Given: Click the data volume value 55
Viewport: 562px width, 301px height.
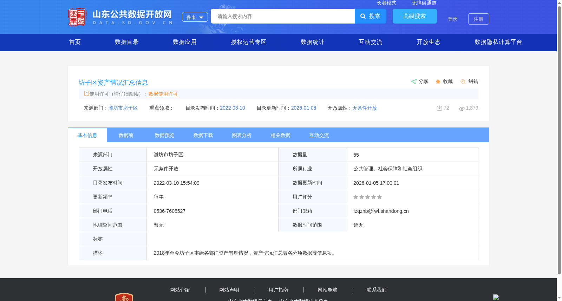Looking at the screenshot, I should [x=356, y=155].
